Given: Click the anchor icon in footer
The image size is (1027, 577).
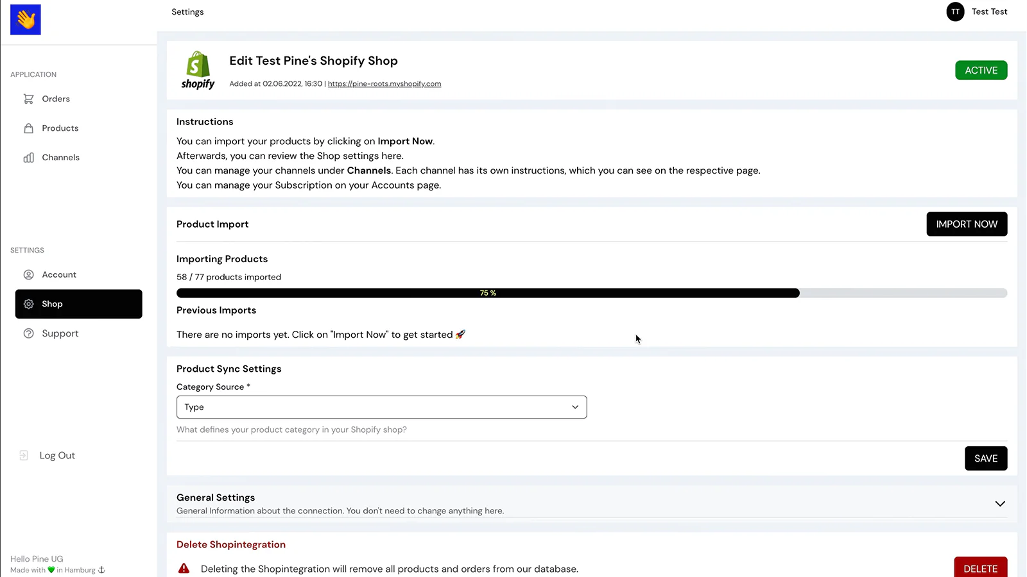Looking at the screenshot, I should coord(101,570).
